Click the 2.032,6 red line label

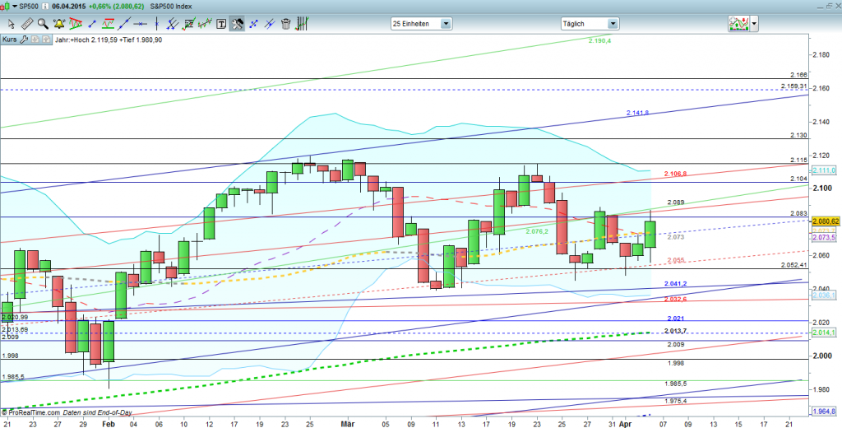click(676, 299)
